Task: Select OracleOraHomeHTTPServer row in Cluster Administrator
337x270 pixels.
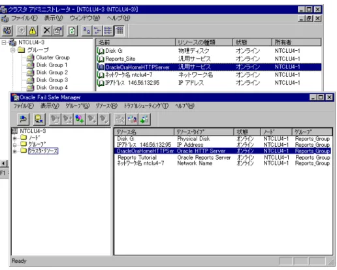Action: pos(209,67)
